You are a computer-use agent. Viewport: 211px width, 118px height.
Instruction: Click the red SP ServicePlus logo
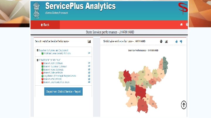pyautogui.click(x=183, y=8)
